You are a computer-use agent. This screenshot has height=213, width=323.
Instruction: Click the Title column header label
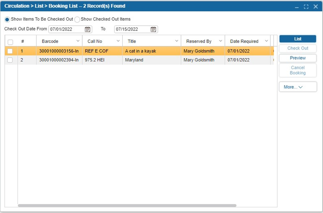point(132,41)
